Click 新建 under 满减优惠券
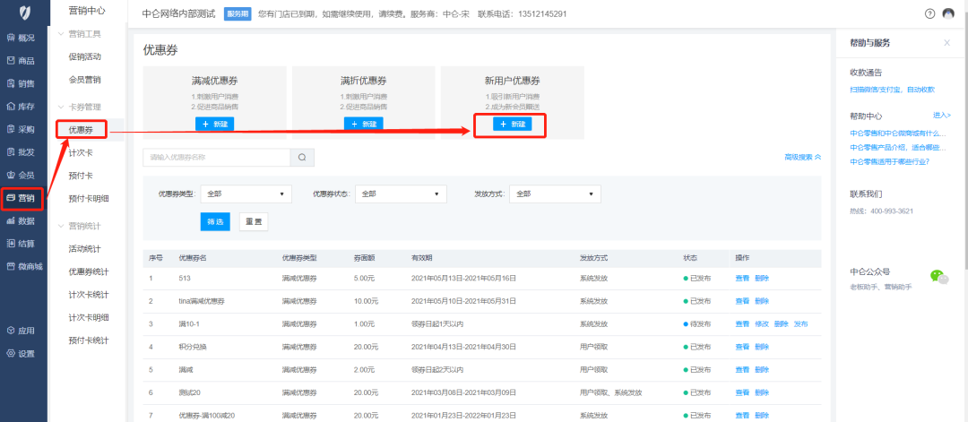The height and width of the screenshot is (422, 968). tap(214, 124)
